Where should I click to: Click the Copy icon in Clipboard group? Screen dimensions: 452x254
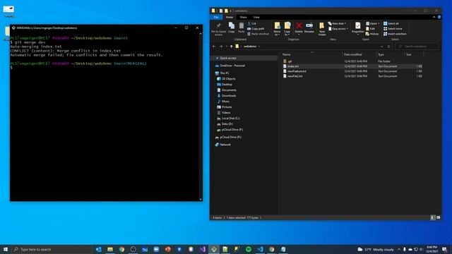point(231,28)
